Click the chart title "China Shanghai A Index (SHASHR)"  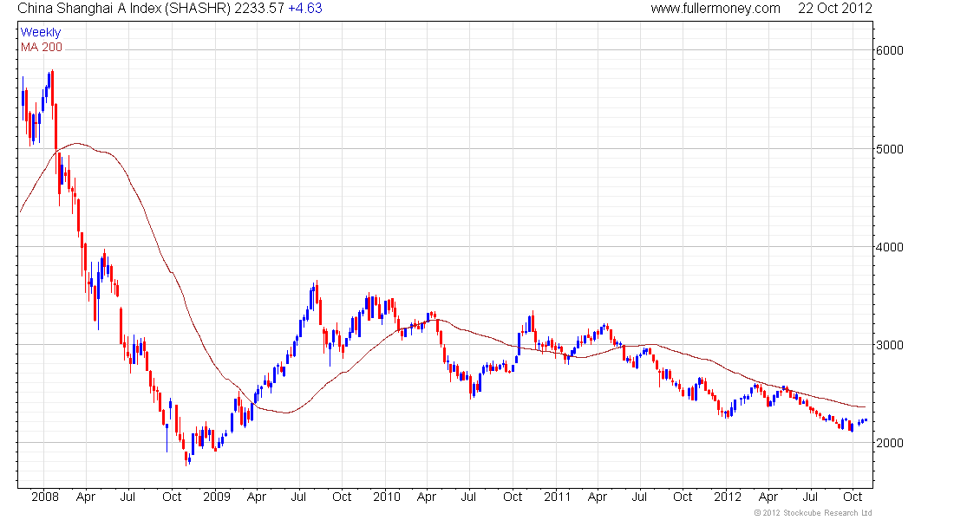click(123, 9)
